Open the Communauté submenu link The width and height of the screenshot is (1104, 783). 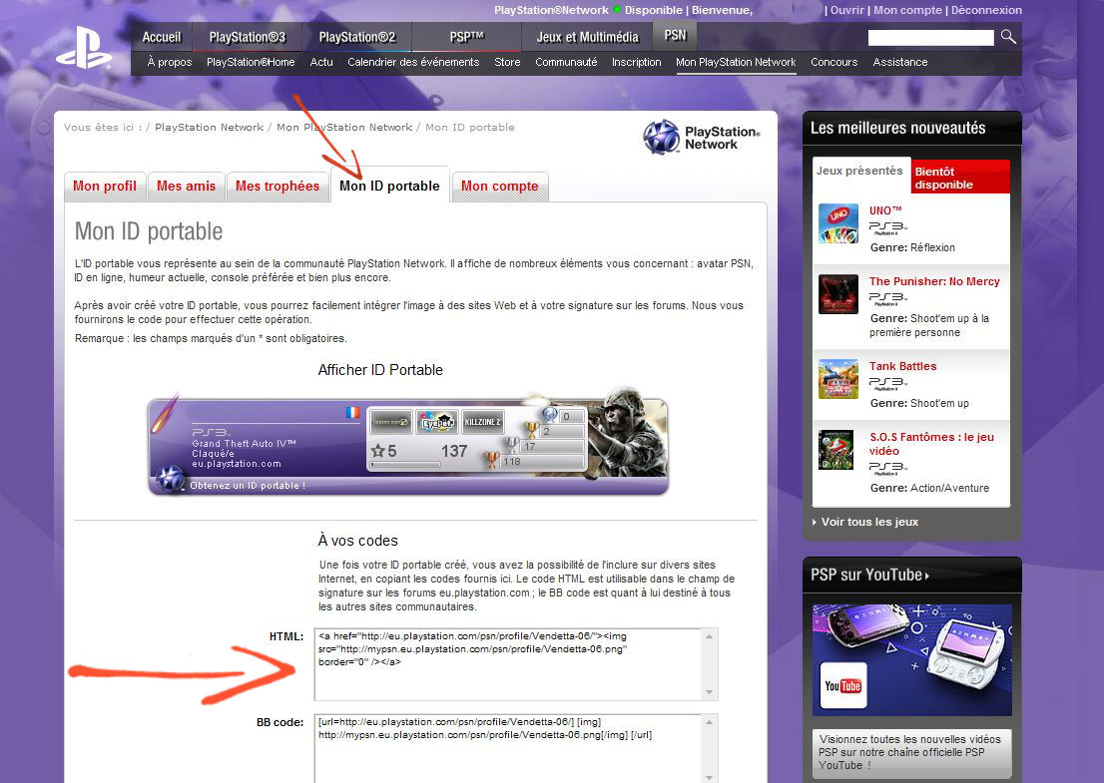point(566,62)
